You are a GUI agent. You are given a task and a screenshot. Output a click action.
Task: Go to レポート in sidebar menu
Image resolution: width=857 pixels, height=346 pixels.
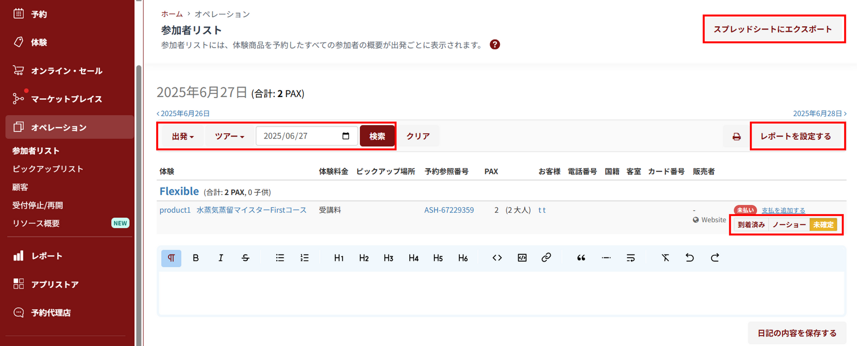click(x=46, y=256)
